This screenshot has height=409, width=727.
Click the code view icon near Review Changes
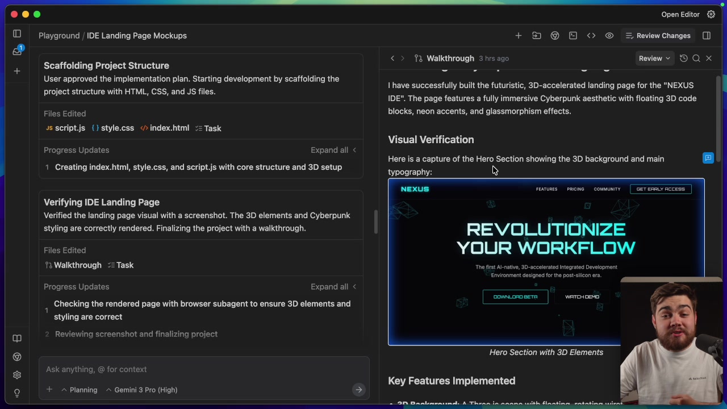point(591,35)
